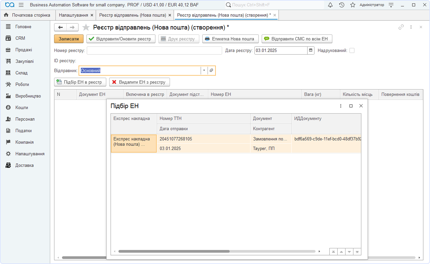
Task: Close the Налаштування tab
Action: coord(92,15)
